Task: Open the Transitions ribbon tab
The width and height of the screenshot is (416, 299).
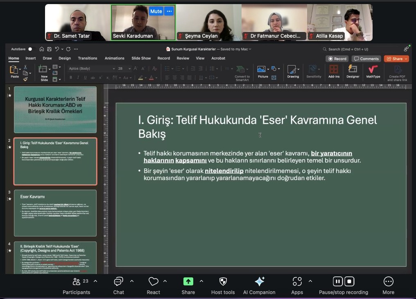Action: [88, 58]
